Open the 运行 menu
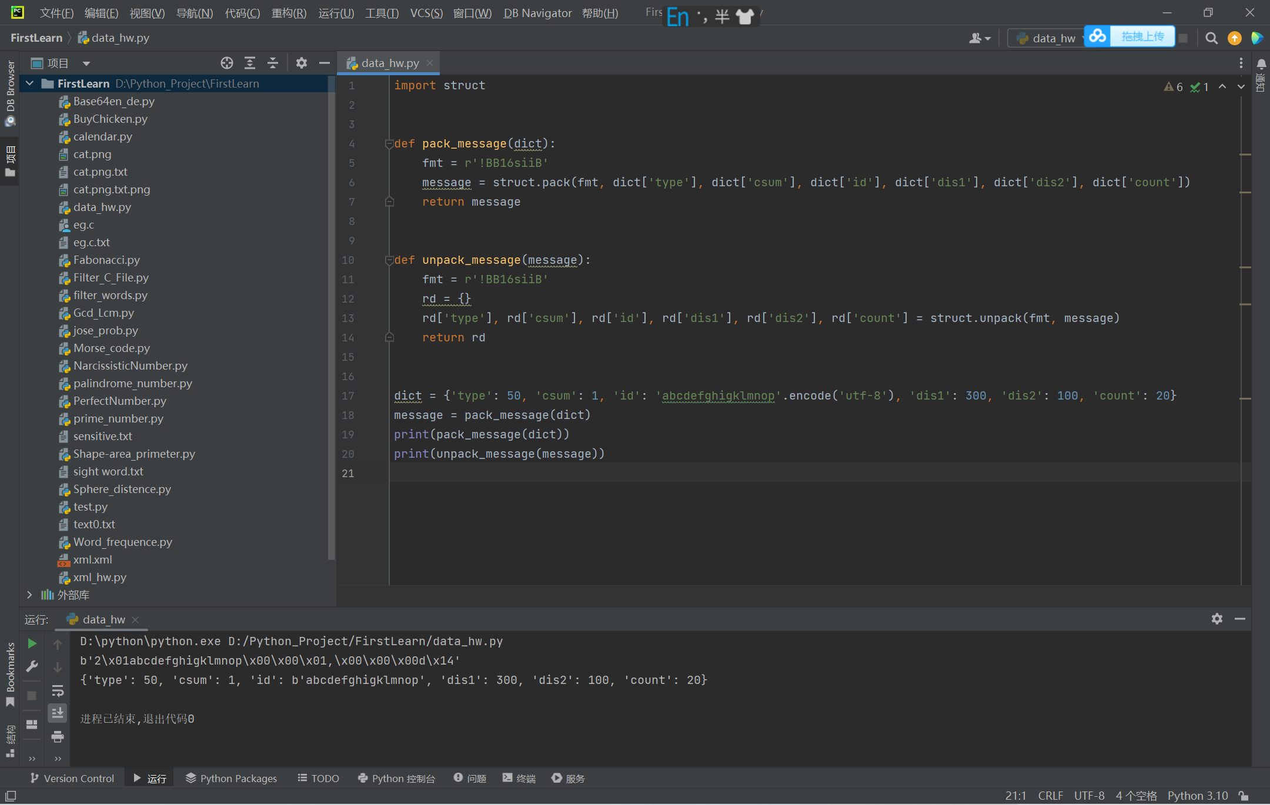The image size is (1270, 805). point(336,13)
